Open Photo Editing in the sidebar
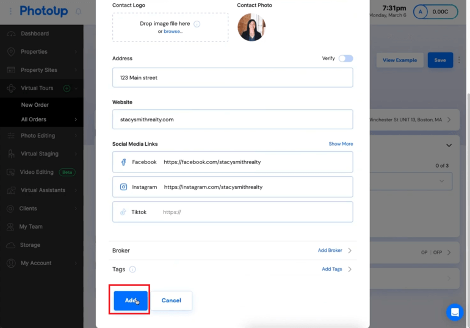 [x=38, y=135]
